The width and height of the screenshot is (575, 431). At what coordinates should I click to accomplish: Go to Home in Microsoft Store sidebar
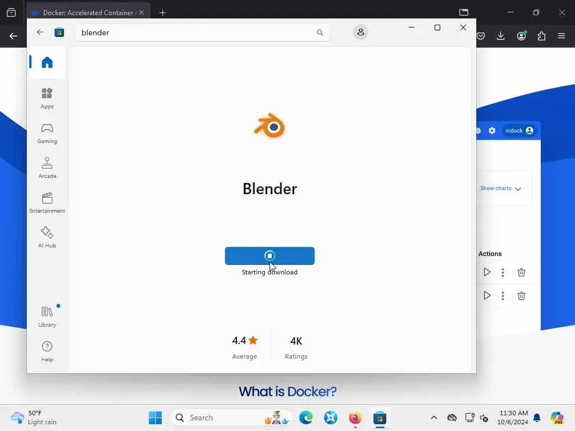point(47,62)
